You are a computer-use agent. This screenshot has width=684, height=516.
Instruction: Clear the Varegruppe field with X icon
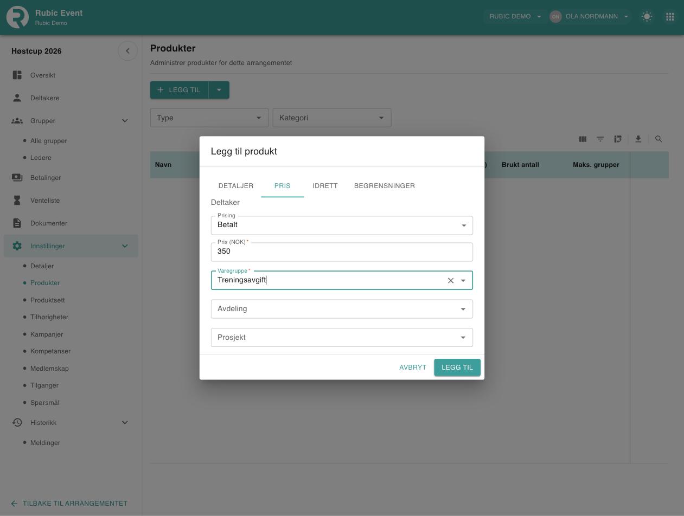click(451, 280)
